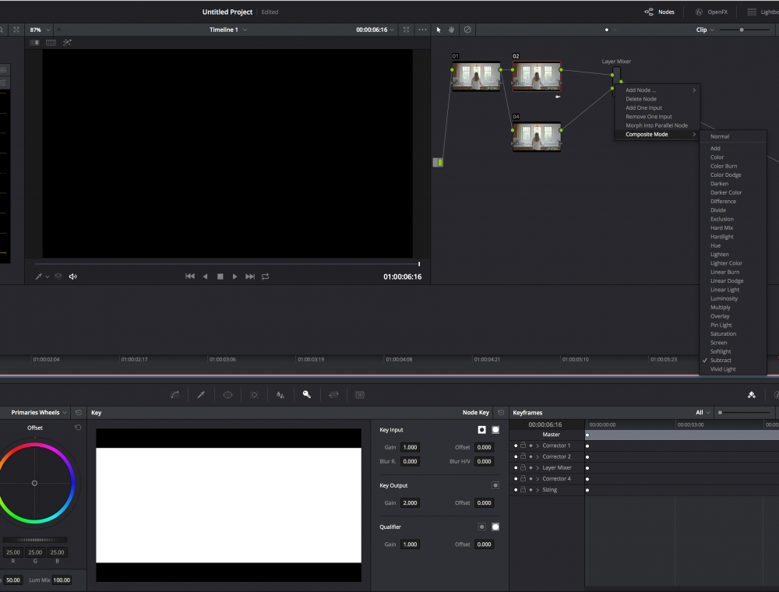The height and width of the screenshot is (592, 779).
Task: Select Delete Node from context menu
Action: (x=641, y=99)
